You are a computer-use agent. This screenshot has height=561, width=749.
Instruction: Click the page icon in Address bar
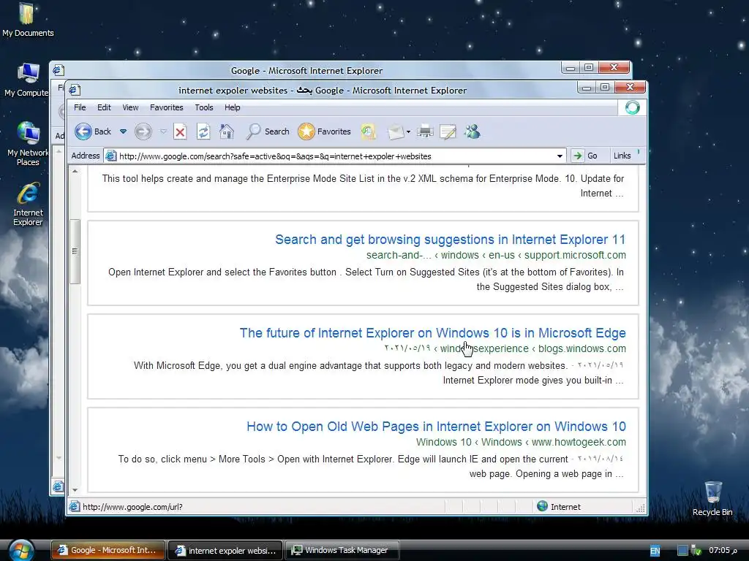coord(111,156)
